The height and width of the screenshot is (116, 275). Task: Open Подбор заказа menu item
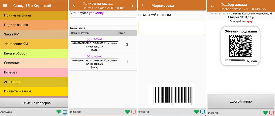[x=34, y=25]
